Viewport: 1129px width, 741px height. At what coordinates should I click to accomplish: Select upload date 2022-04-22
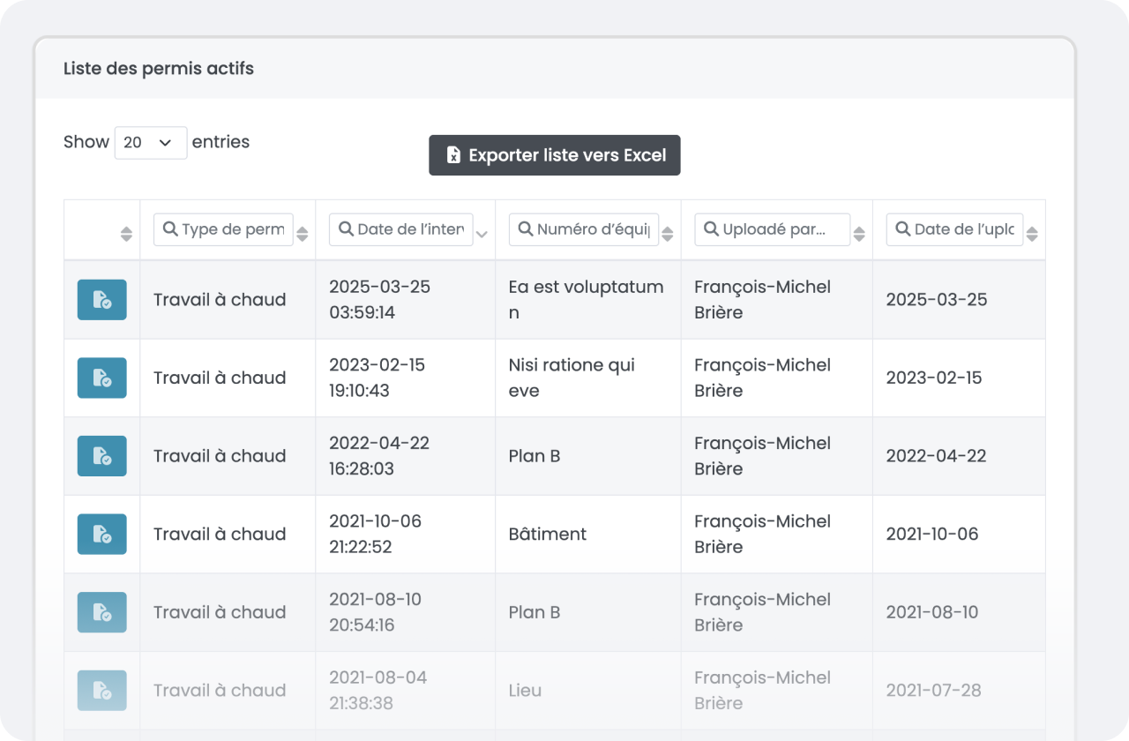pos(937,456)
